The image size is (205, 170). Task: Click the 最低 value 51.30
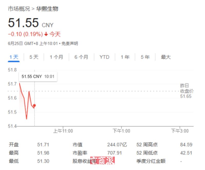pyautogui.click(x=43, y=161)
